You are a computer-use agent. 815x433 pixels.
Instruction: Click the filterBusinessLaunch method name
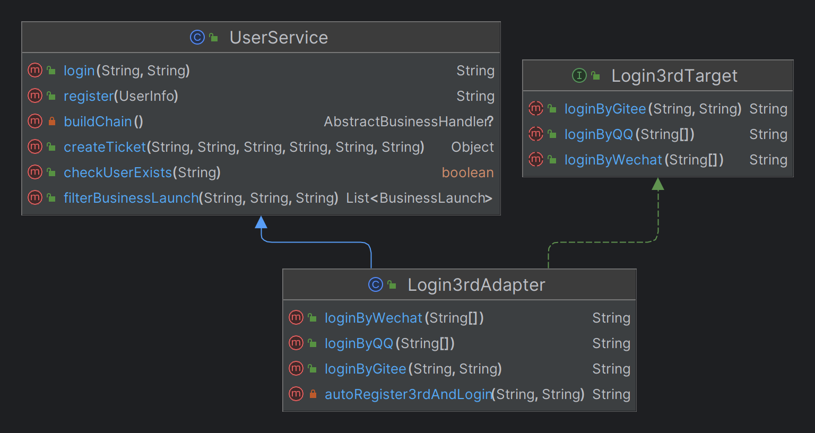(131, 198)
